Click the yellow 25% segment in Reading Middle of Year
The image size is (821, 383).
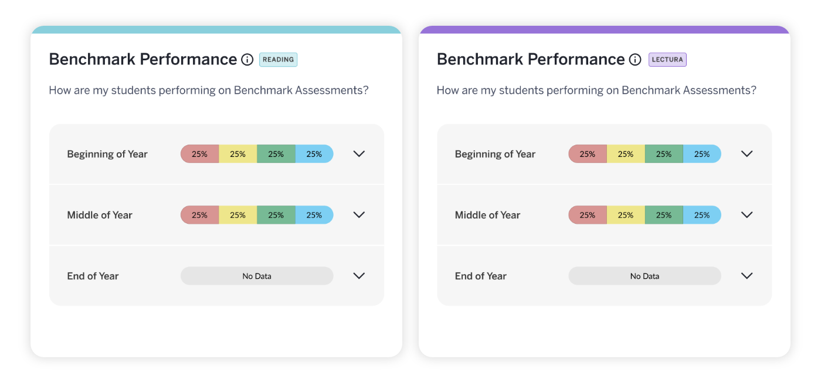pos(238,214)
